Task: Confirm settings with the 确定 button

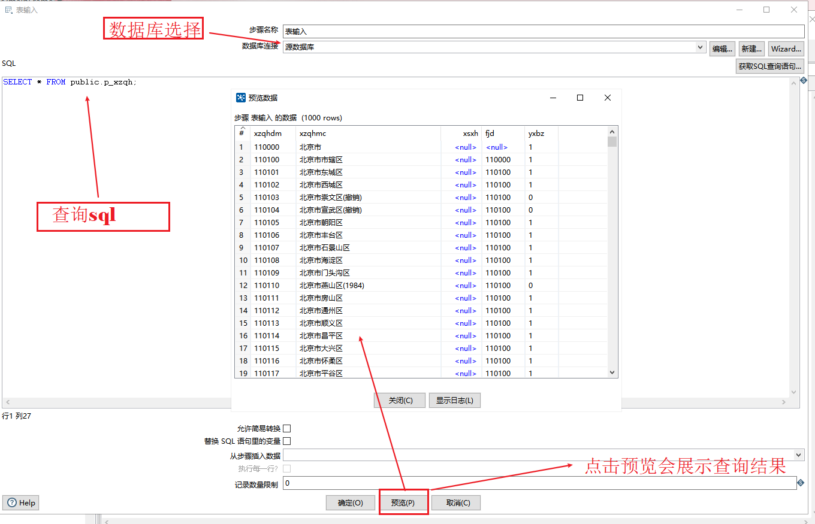Action: 351,502
